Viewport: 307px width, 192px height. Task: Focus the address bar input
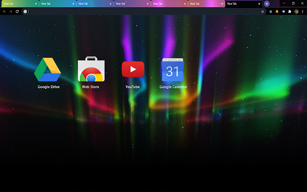tap(144, 11)
